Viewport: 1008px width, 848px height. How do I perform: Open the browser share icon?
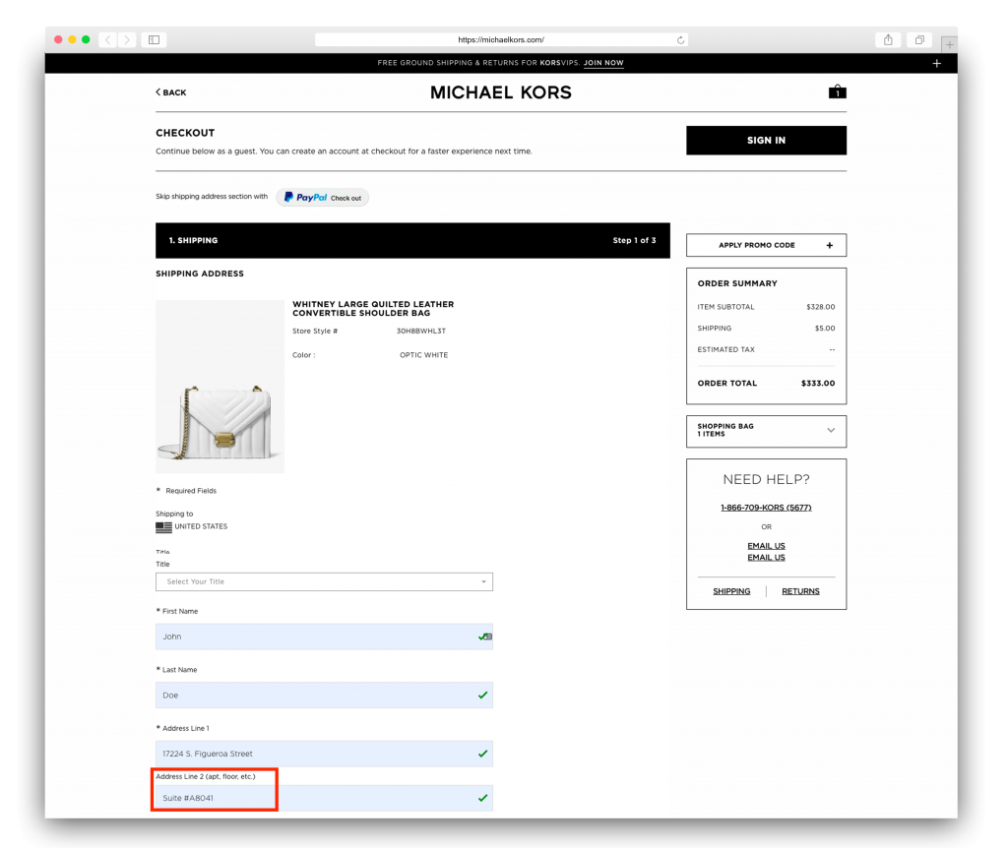pyautogui.click(x=888, y=39)
